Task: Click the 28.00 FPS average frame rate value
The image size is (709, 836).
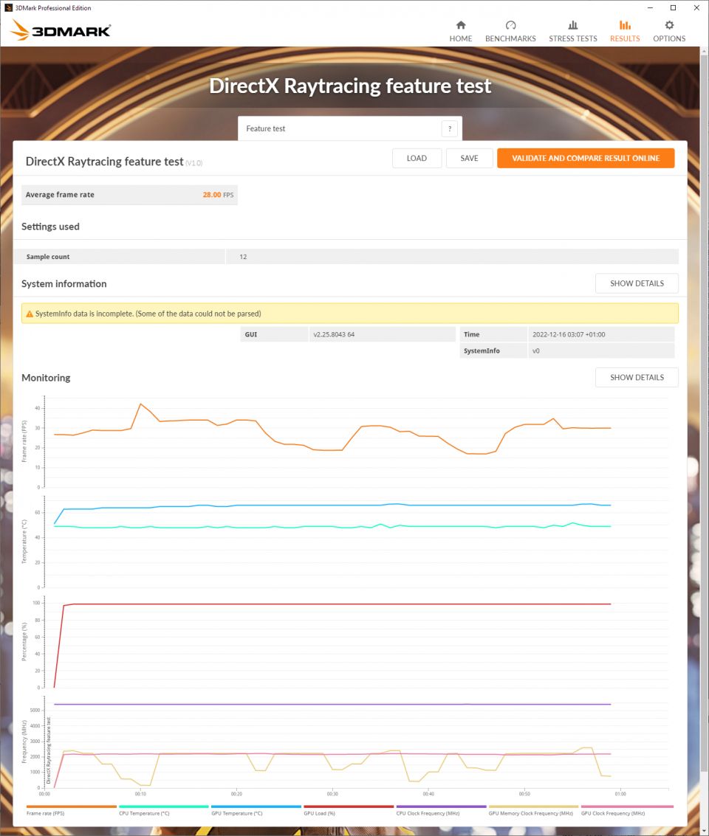Action: pos(218,195)
